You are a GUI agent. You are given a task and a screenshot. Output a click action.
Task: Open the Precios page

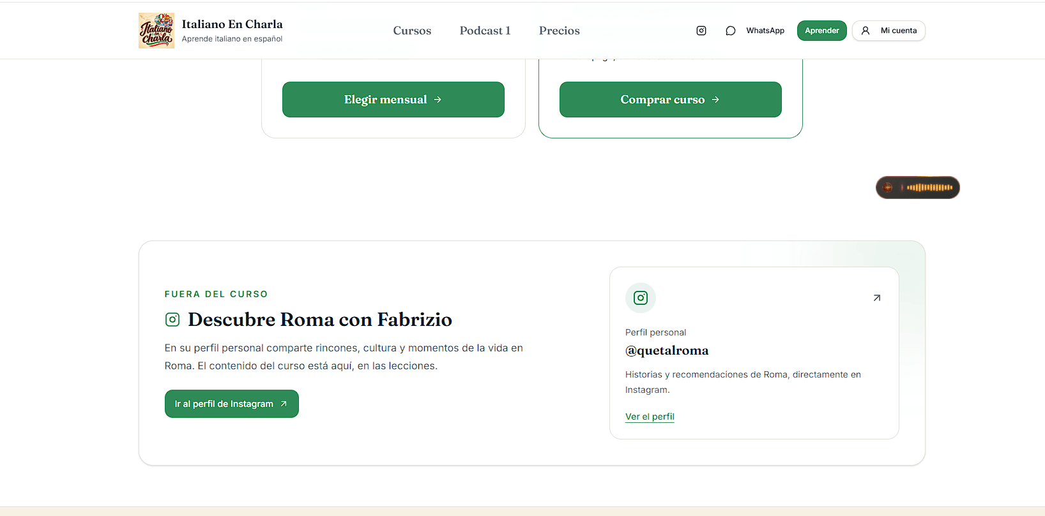click(560, 31)
